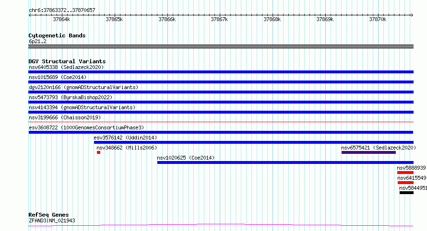Image resolution: width=427 pixels, height=231 pixels.
Task: Click the Cytogenetic Bands track title
Action: click(57, 35)
